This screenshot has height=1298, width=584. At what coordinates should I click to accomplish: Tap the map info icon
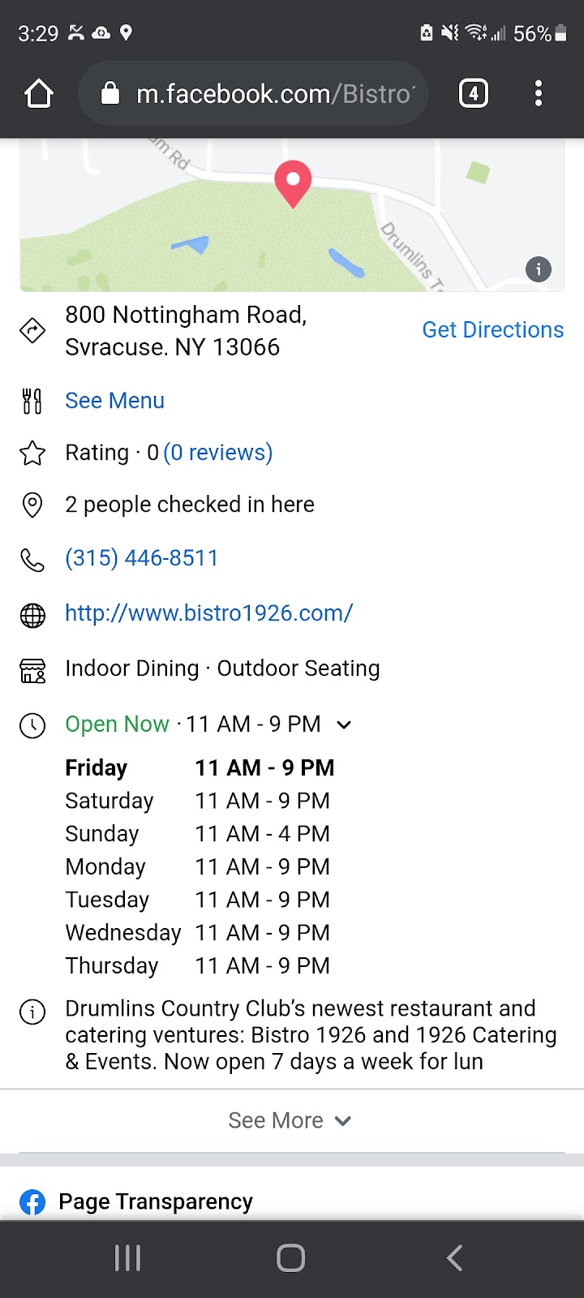pyautogui.click(x=539, y=269)
